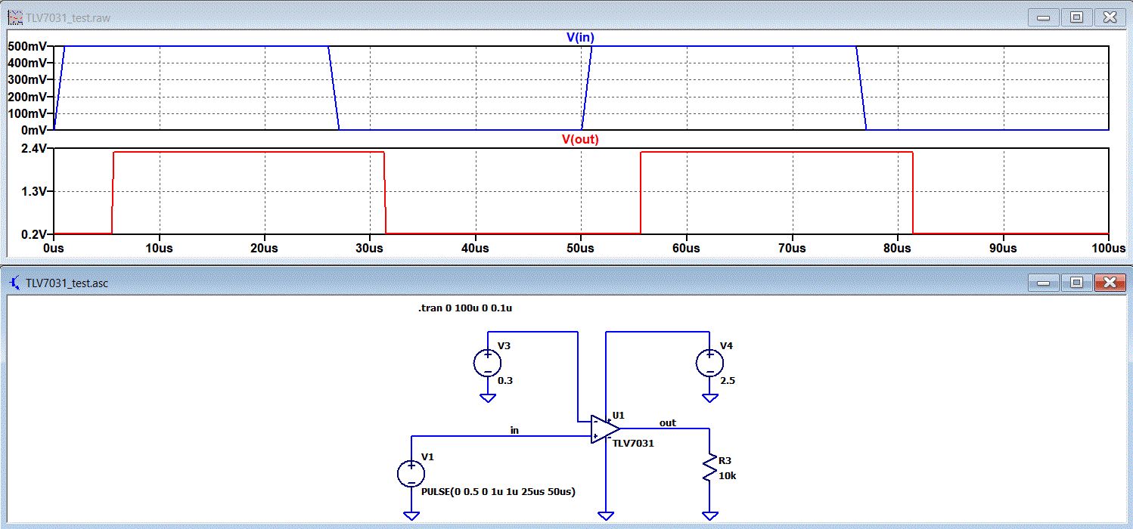
Task: Click the ground symbol below R3
Action: tap(709, 515)
